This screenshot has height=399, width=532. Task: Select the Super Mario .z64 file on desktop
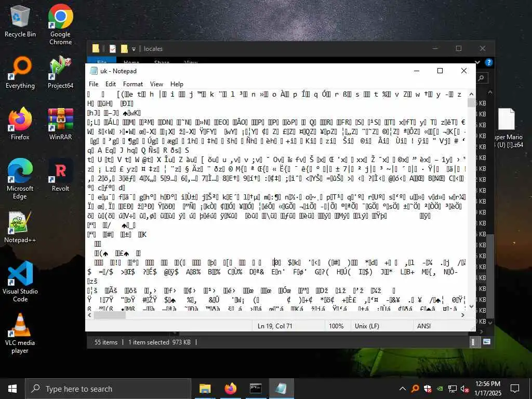pos(508,128)
